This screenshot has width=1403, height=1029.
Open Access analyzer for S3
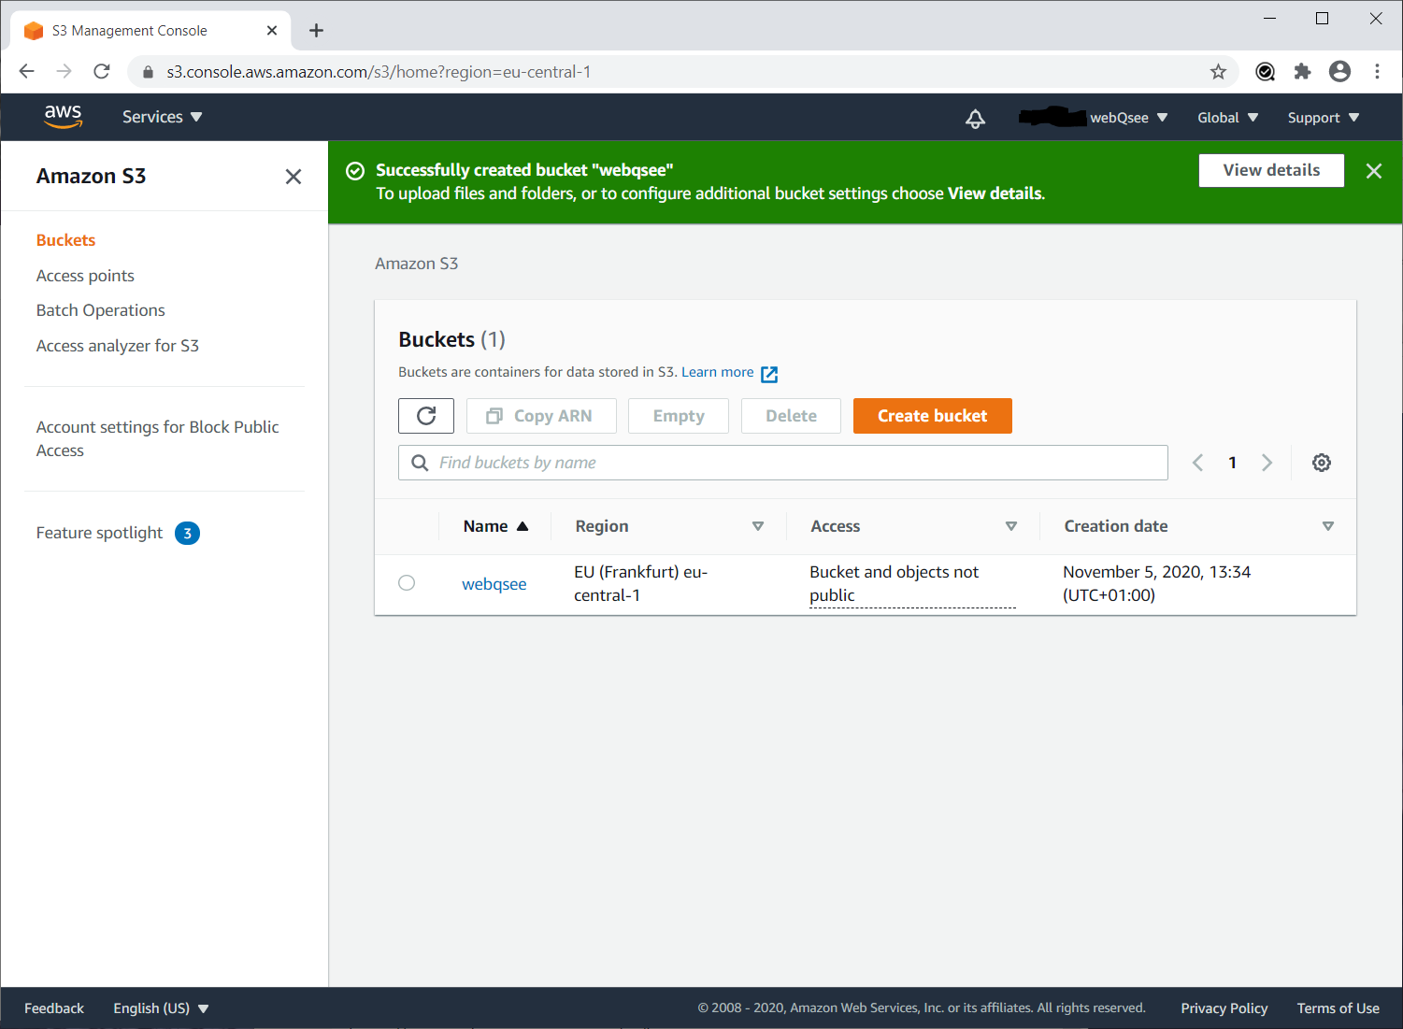(x=117, y=346)
